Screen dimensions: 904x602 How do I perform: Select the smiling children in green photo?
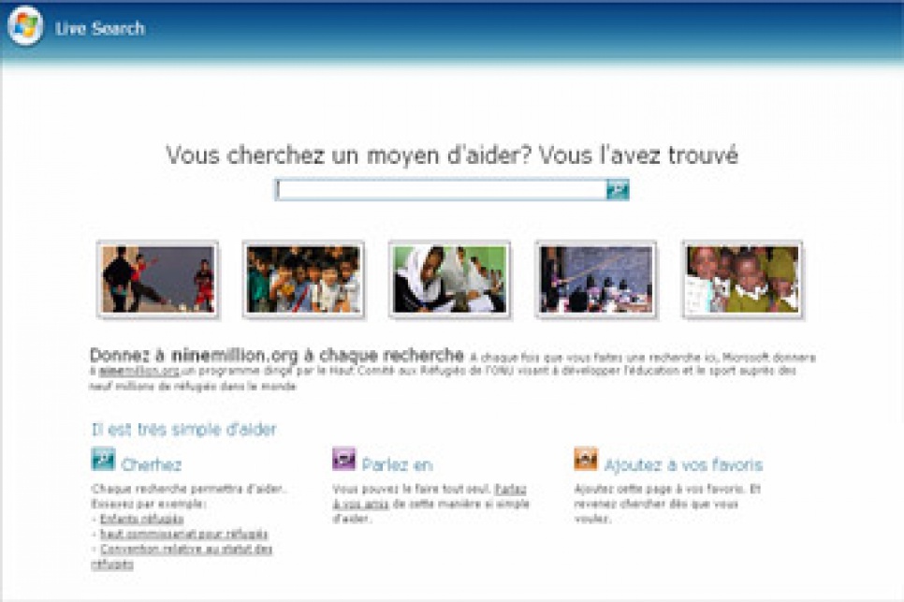point(742,279)
